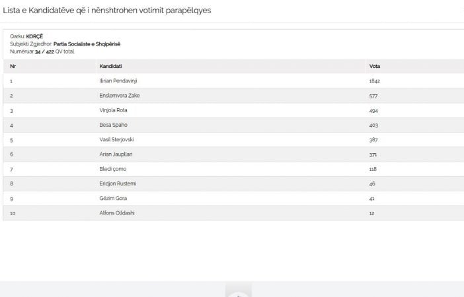Click Besa Spaho in the list
Screen dimensions: 464x297
113,125
